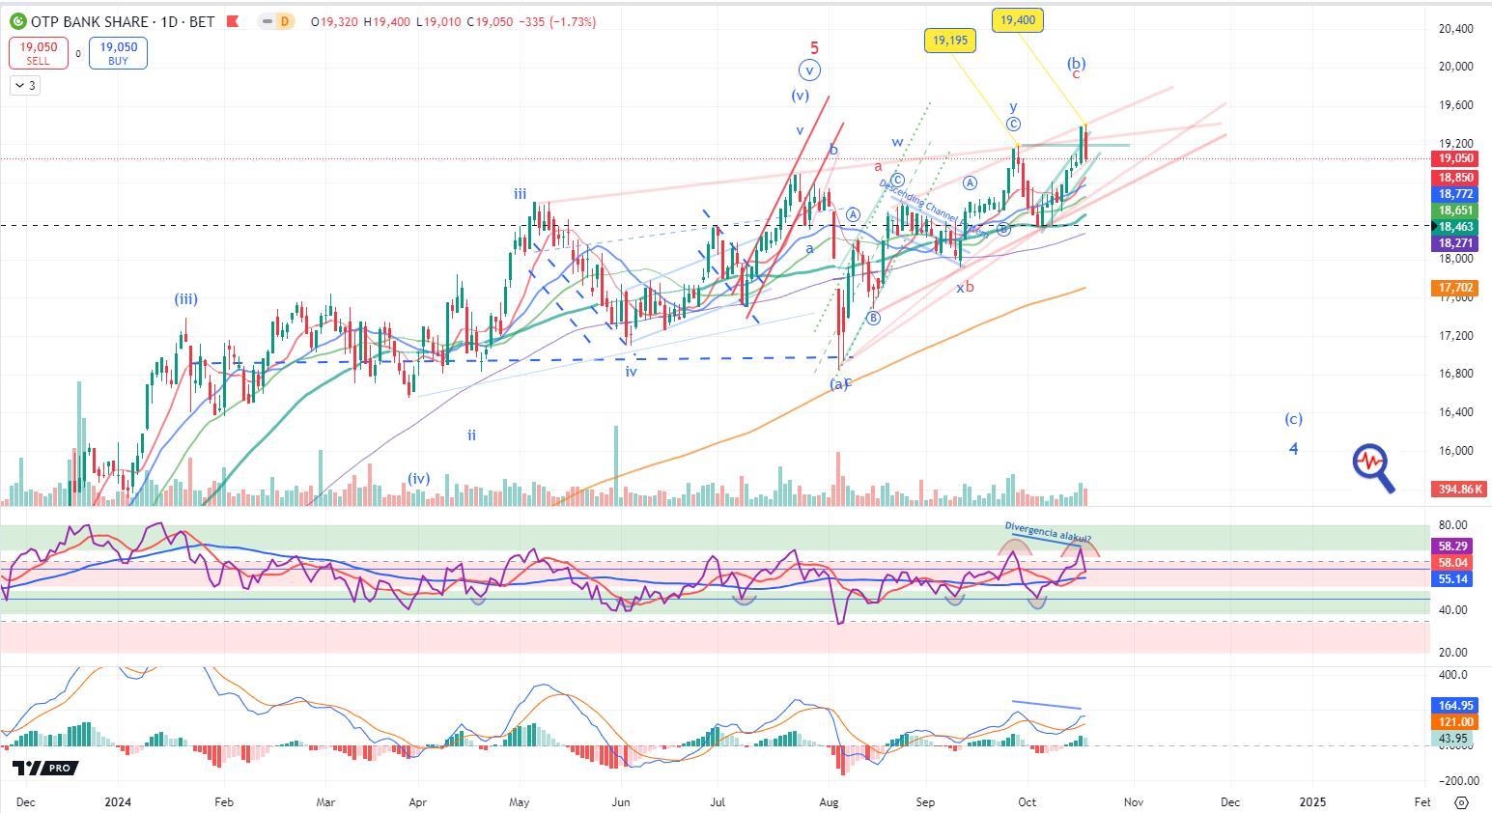Select the blue wave label 4

pos(1293,449)
